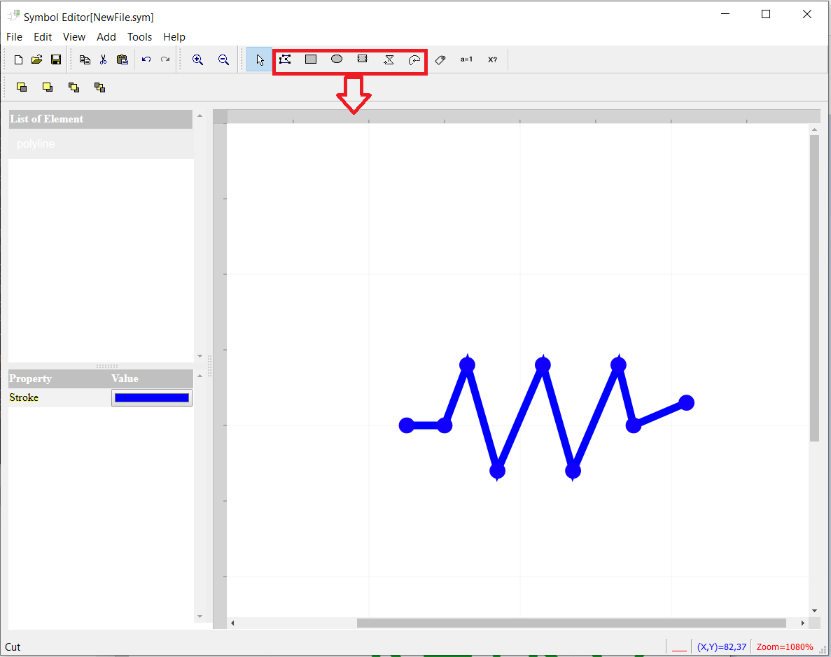Click property panel scroll down arrow
Image resolution: width=831 pixels, height=657 pixels.
(200, 616)
